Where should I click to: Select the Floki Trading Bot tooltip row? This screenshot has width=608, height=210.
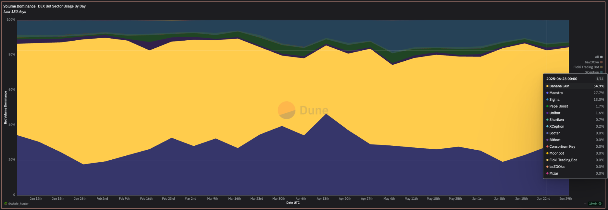tap(575, 160)
